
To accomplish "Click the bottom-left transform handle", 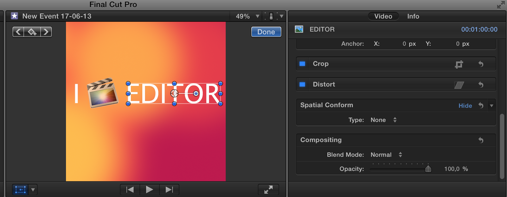I will pyautogui.click(x=128, y=103).
